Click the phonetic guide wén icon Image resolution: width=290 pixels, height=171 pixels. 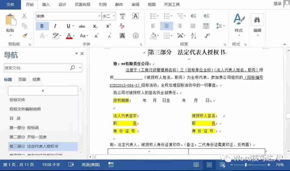(122, 16)
